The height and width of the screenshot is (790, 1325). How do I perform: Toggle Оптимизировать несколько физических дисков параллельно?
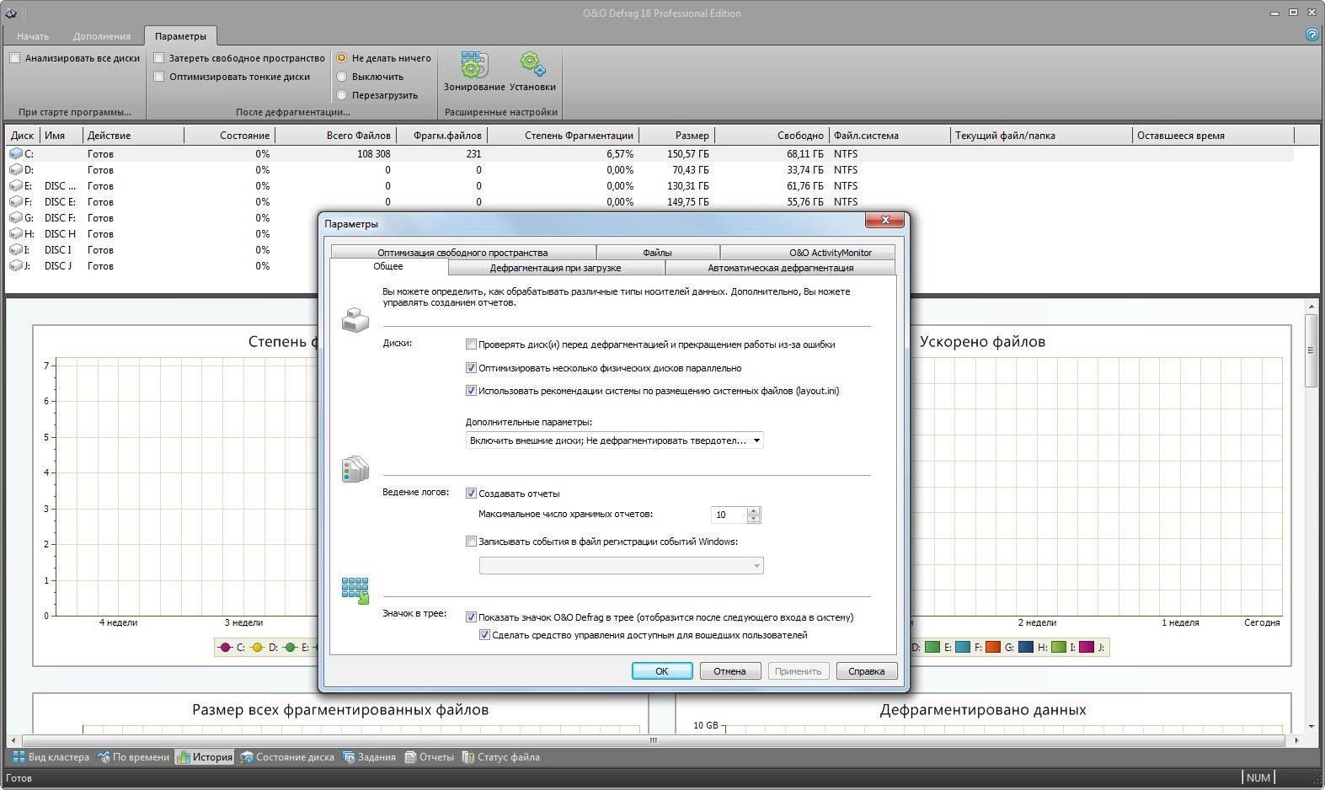[x=471, y=368]
